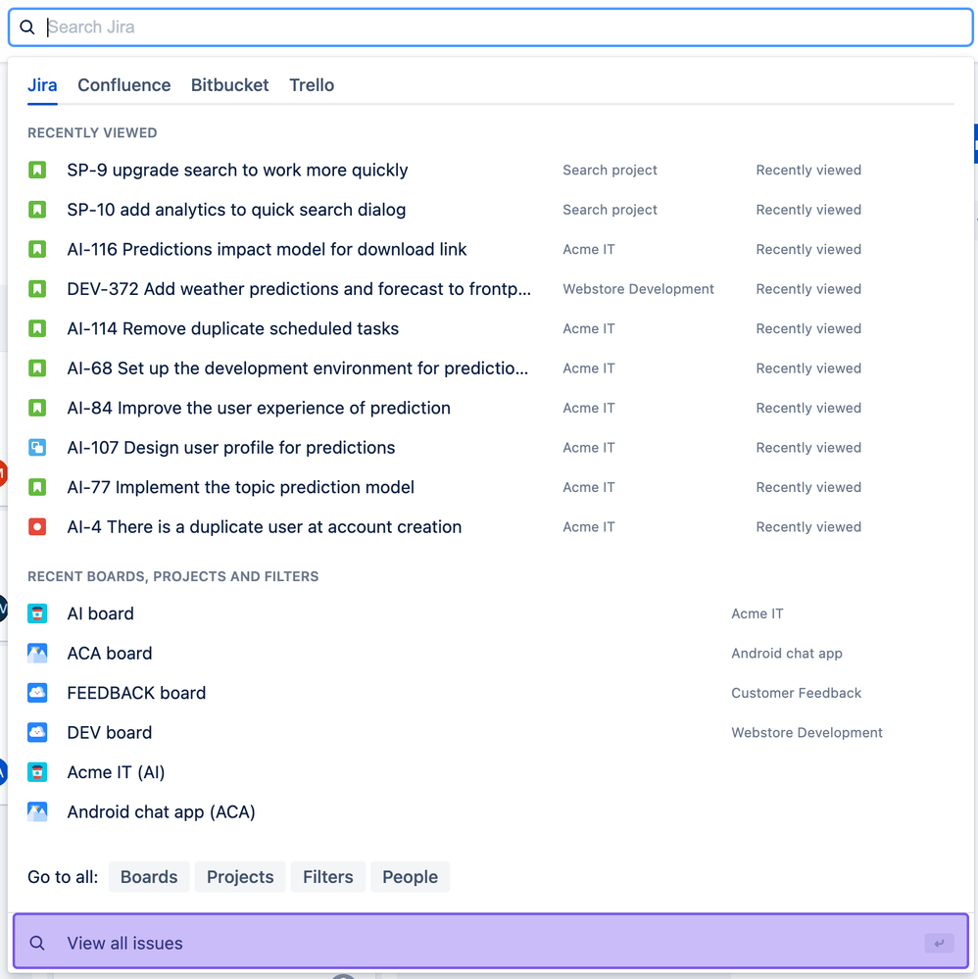Screen dimensions: 978x979
Task: Open the Acme IT (AI) project
Action: 116,772
